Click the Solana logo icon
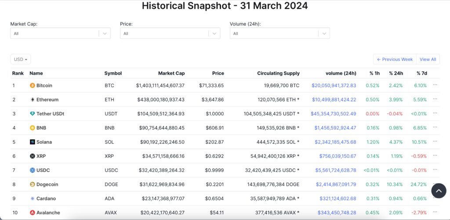The width and height of the screenshot is (450, 220). pos(32,142)
